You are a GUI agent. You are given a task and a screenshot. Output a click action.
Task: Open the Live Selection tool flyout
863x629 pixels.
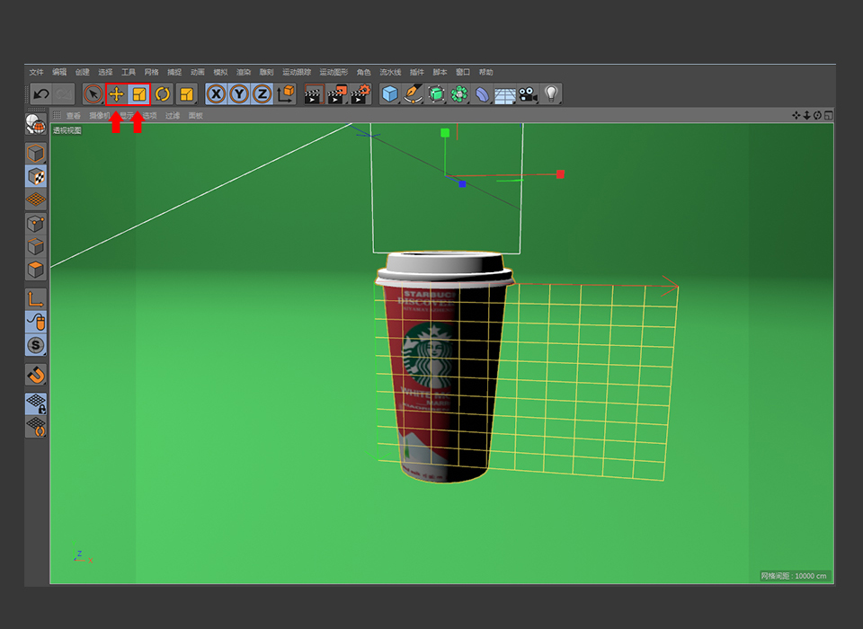[93, 94]
